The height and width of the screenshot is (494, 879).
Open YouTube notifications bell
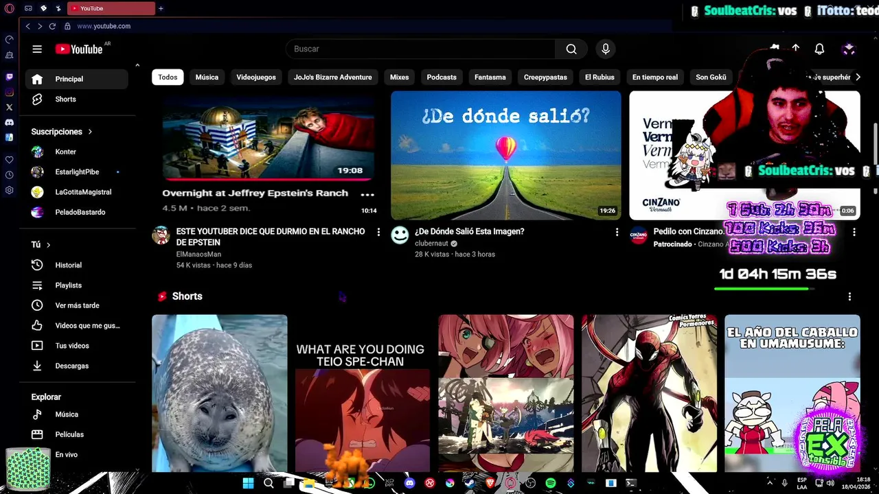(819, 49)
